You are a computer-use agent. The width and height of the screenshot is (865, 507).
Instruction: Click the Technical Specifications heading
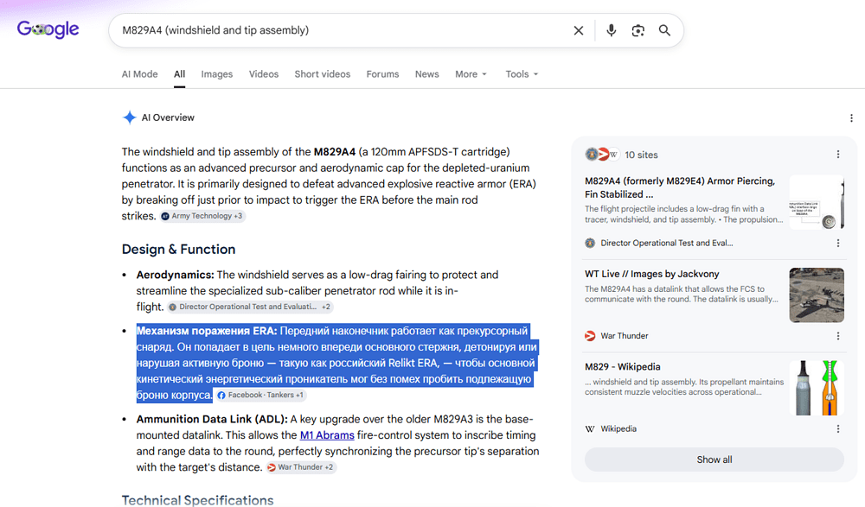click(197, 500)
